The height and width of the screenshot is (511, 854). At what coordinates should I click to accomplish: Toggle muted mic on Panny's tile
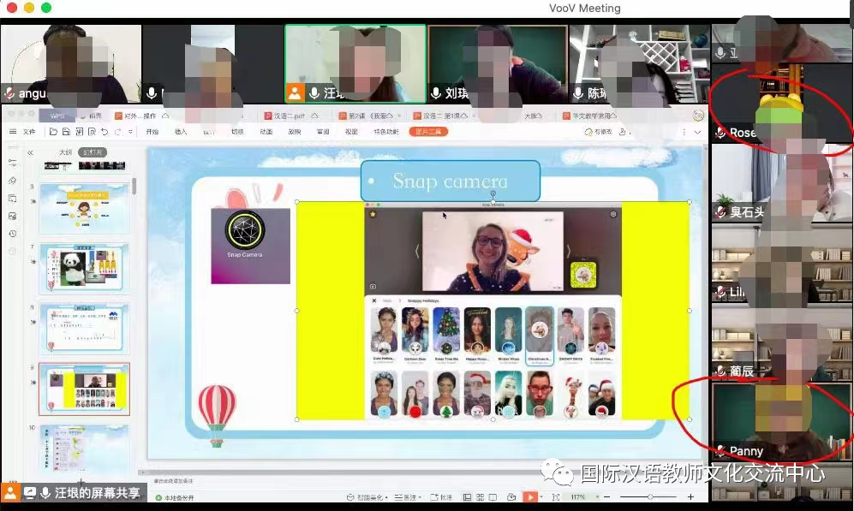coord(721,450)
